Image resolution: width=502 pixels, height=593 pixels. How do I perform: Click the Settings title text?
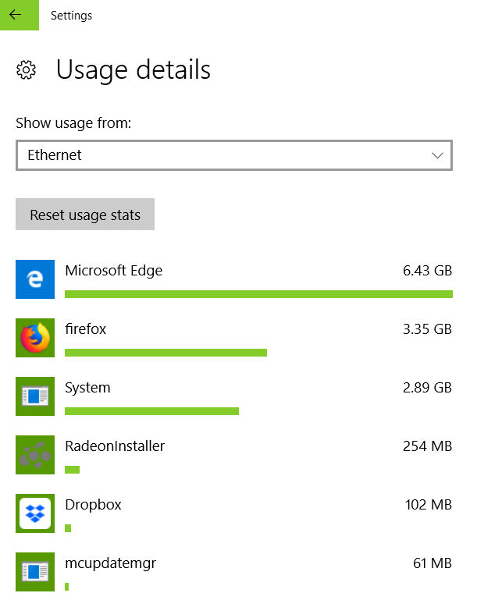[x=71, y=16]
